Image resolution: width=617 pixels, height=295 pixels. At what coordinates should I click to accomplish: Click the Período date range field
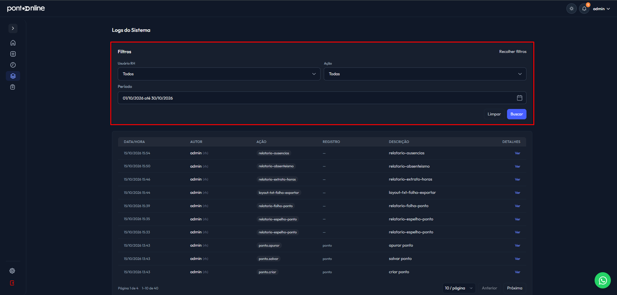(x=322, y=98)
